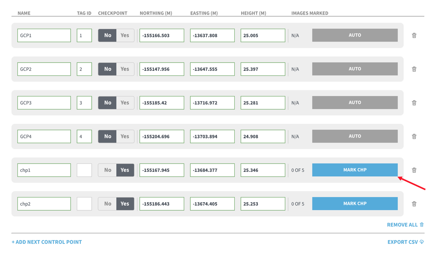The image size is (448, 257).
Task: Click Mark CHP button for chp2
Action: (355, 203)
